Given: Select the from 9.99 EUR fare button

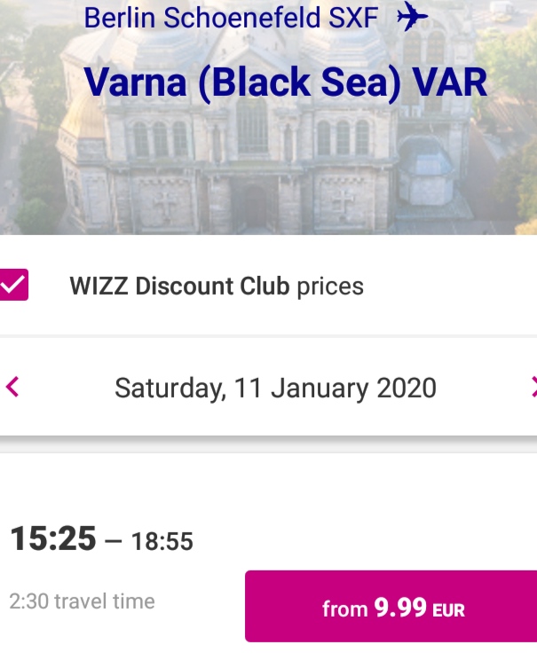Looking at the screenshot, I should tap(391, 606).
